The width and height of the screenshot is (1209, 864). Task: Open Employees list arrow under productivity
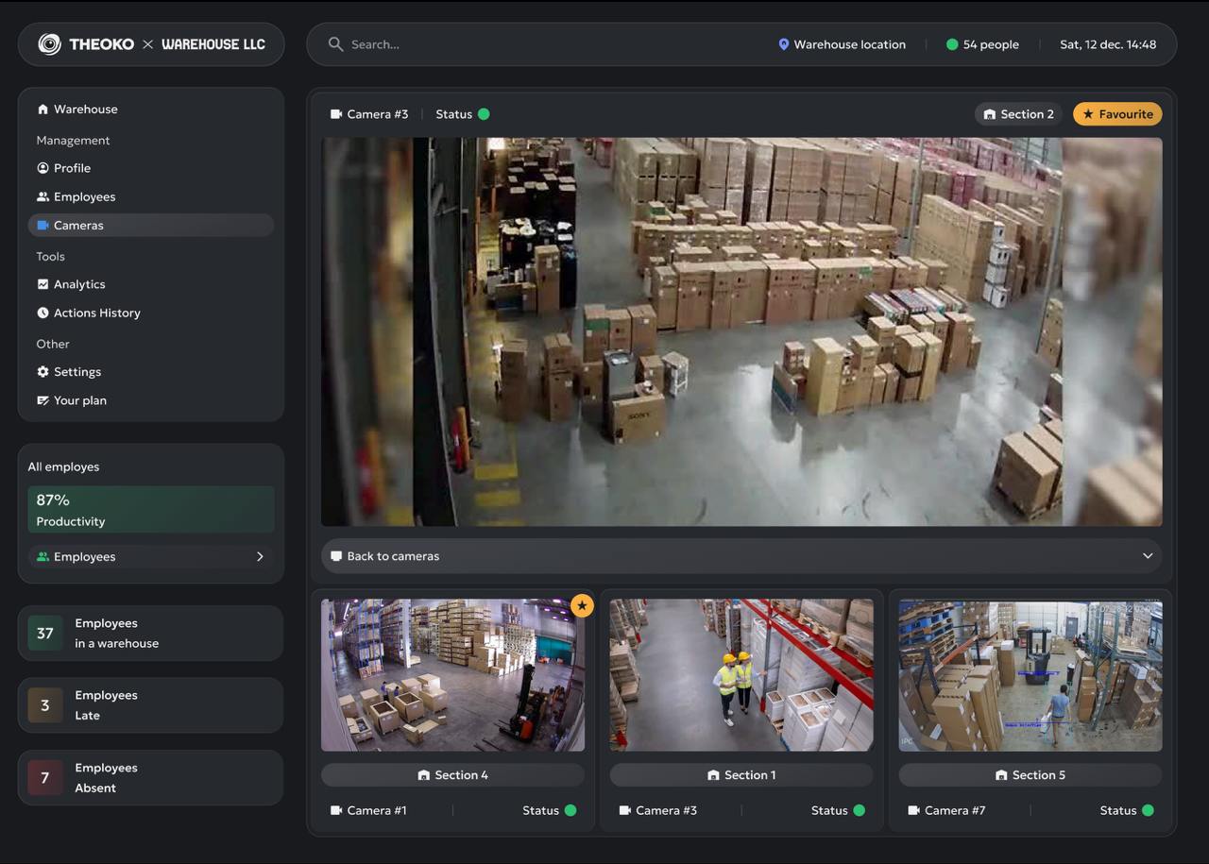pyautogui.click(x=260, y=557)
